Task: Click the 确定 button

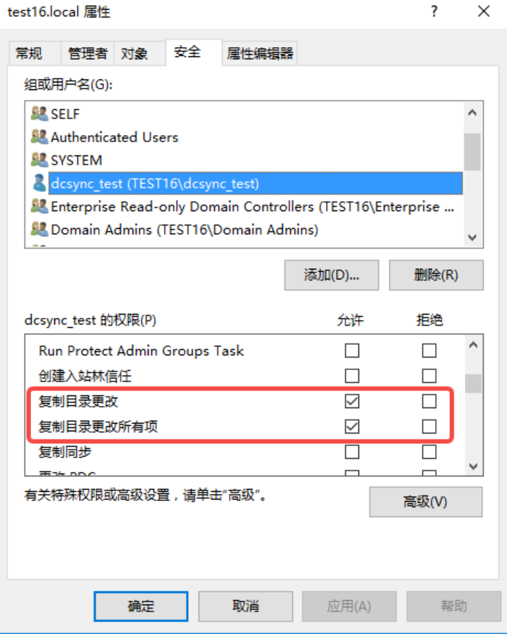Action: pyautogui.click(x=141, y=606)
